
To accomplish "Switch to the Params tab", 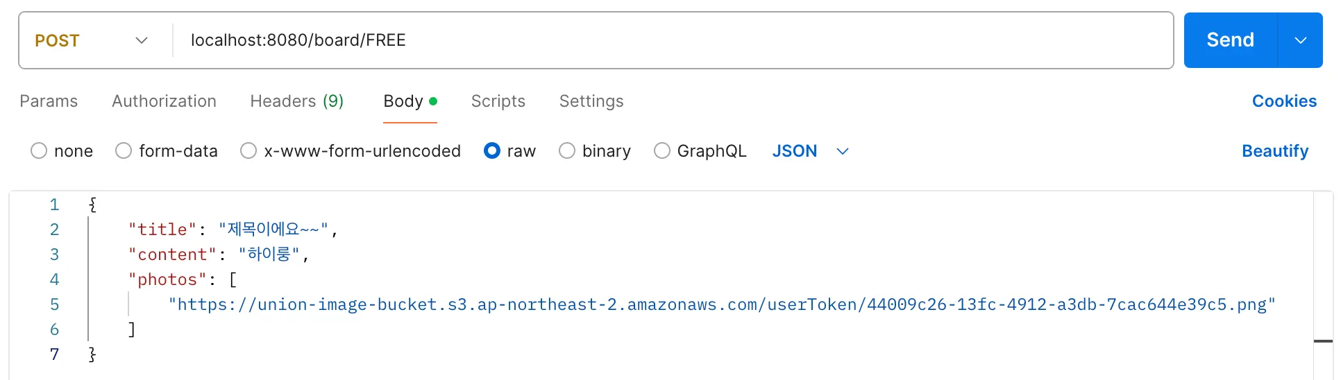I will point(49,101).
